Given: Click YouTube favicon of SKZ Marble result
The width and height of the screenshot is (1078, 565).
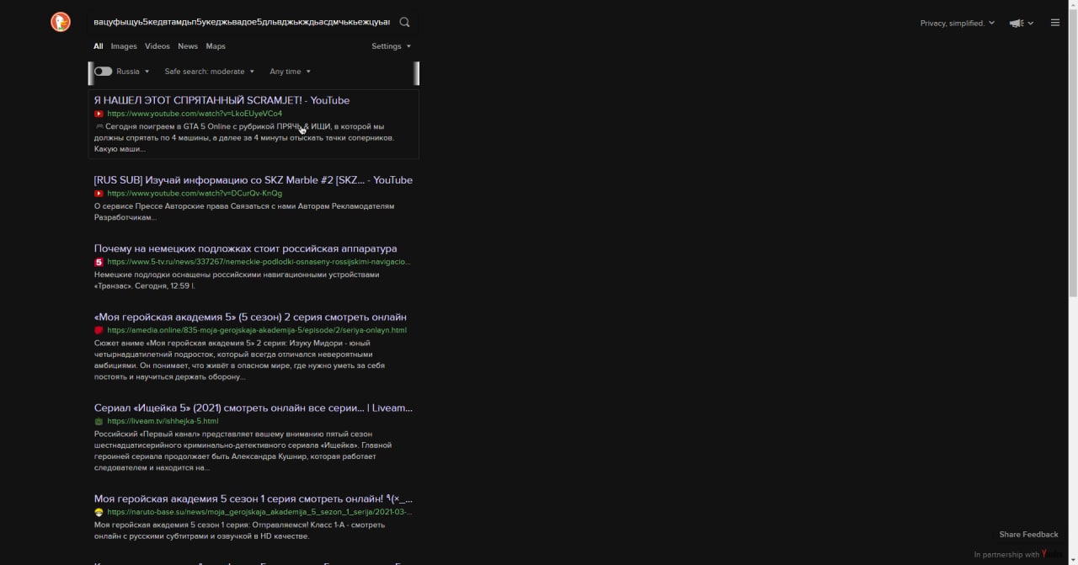Looking at the screenshot, I should point(99,194).
